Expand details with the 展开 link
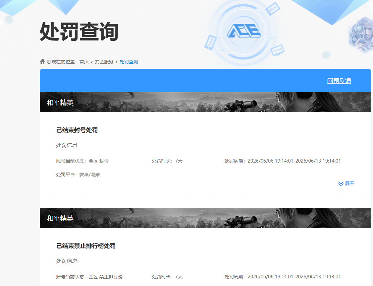Viewport: 373px width, 286px height. pos(349,183)
